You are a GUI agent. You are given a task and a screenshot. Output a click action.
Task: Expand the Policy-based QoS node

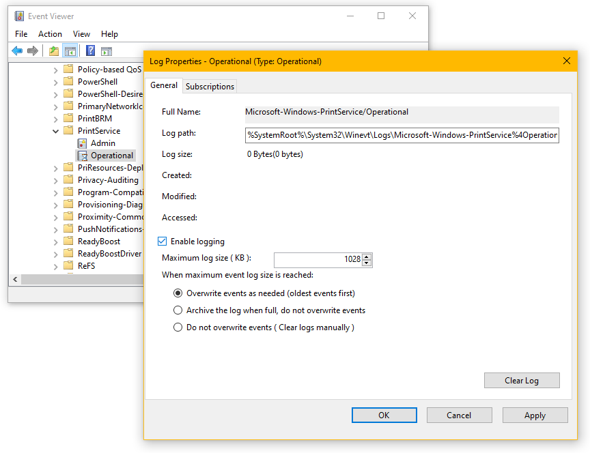[55, 70]
